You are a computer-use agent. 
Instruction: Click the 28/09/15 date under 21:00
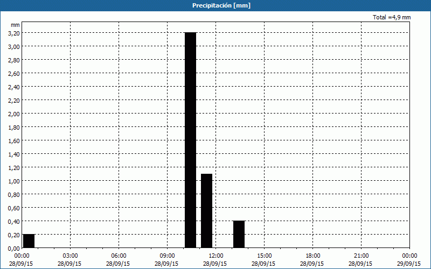(360, 264)
